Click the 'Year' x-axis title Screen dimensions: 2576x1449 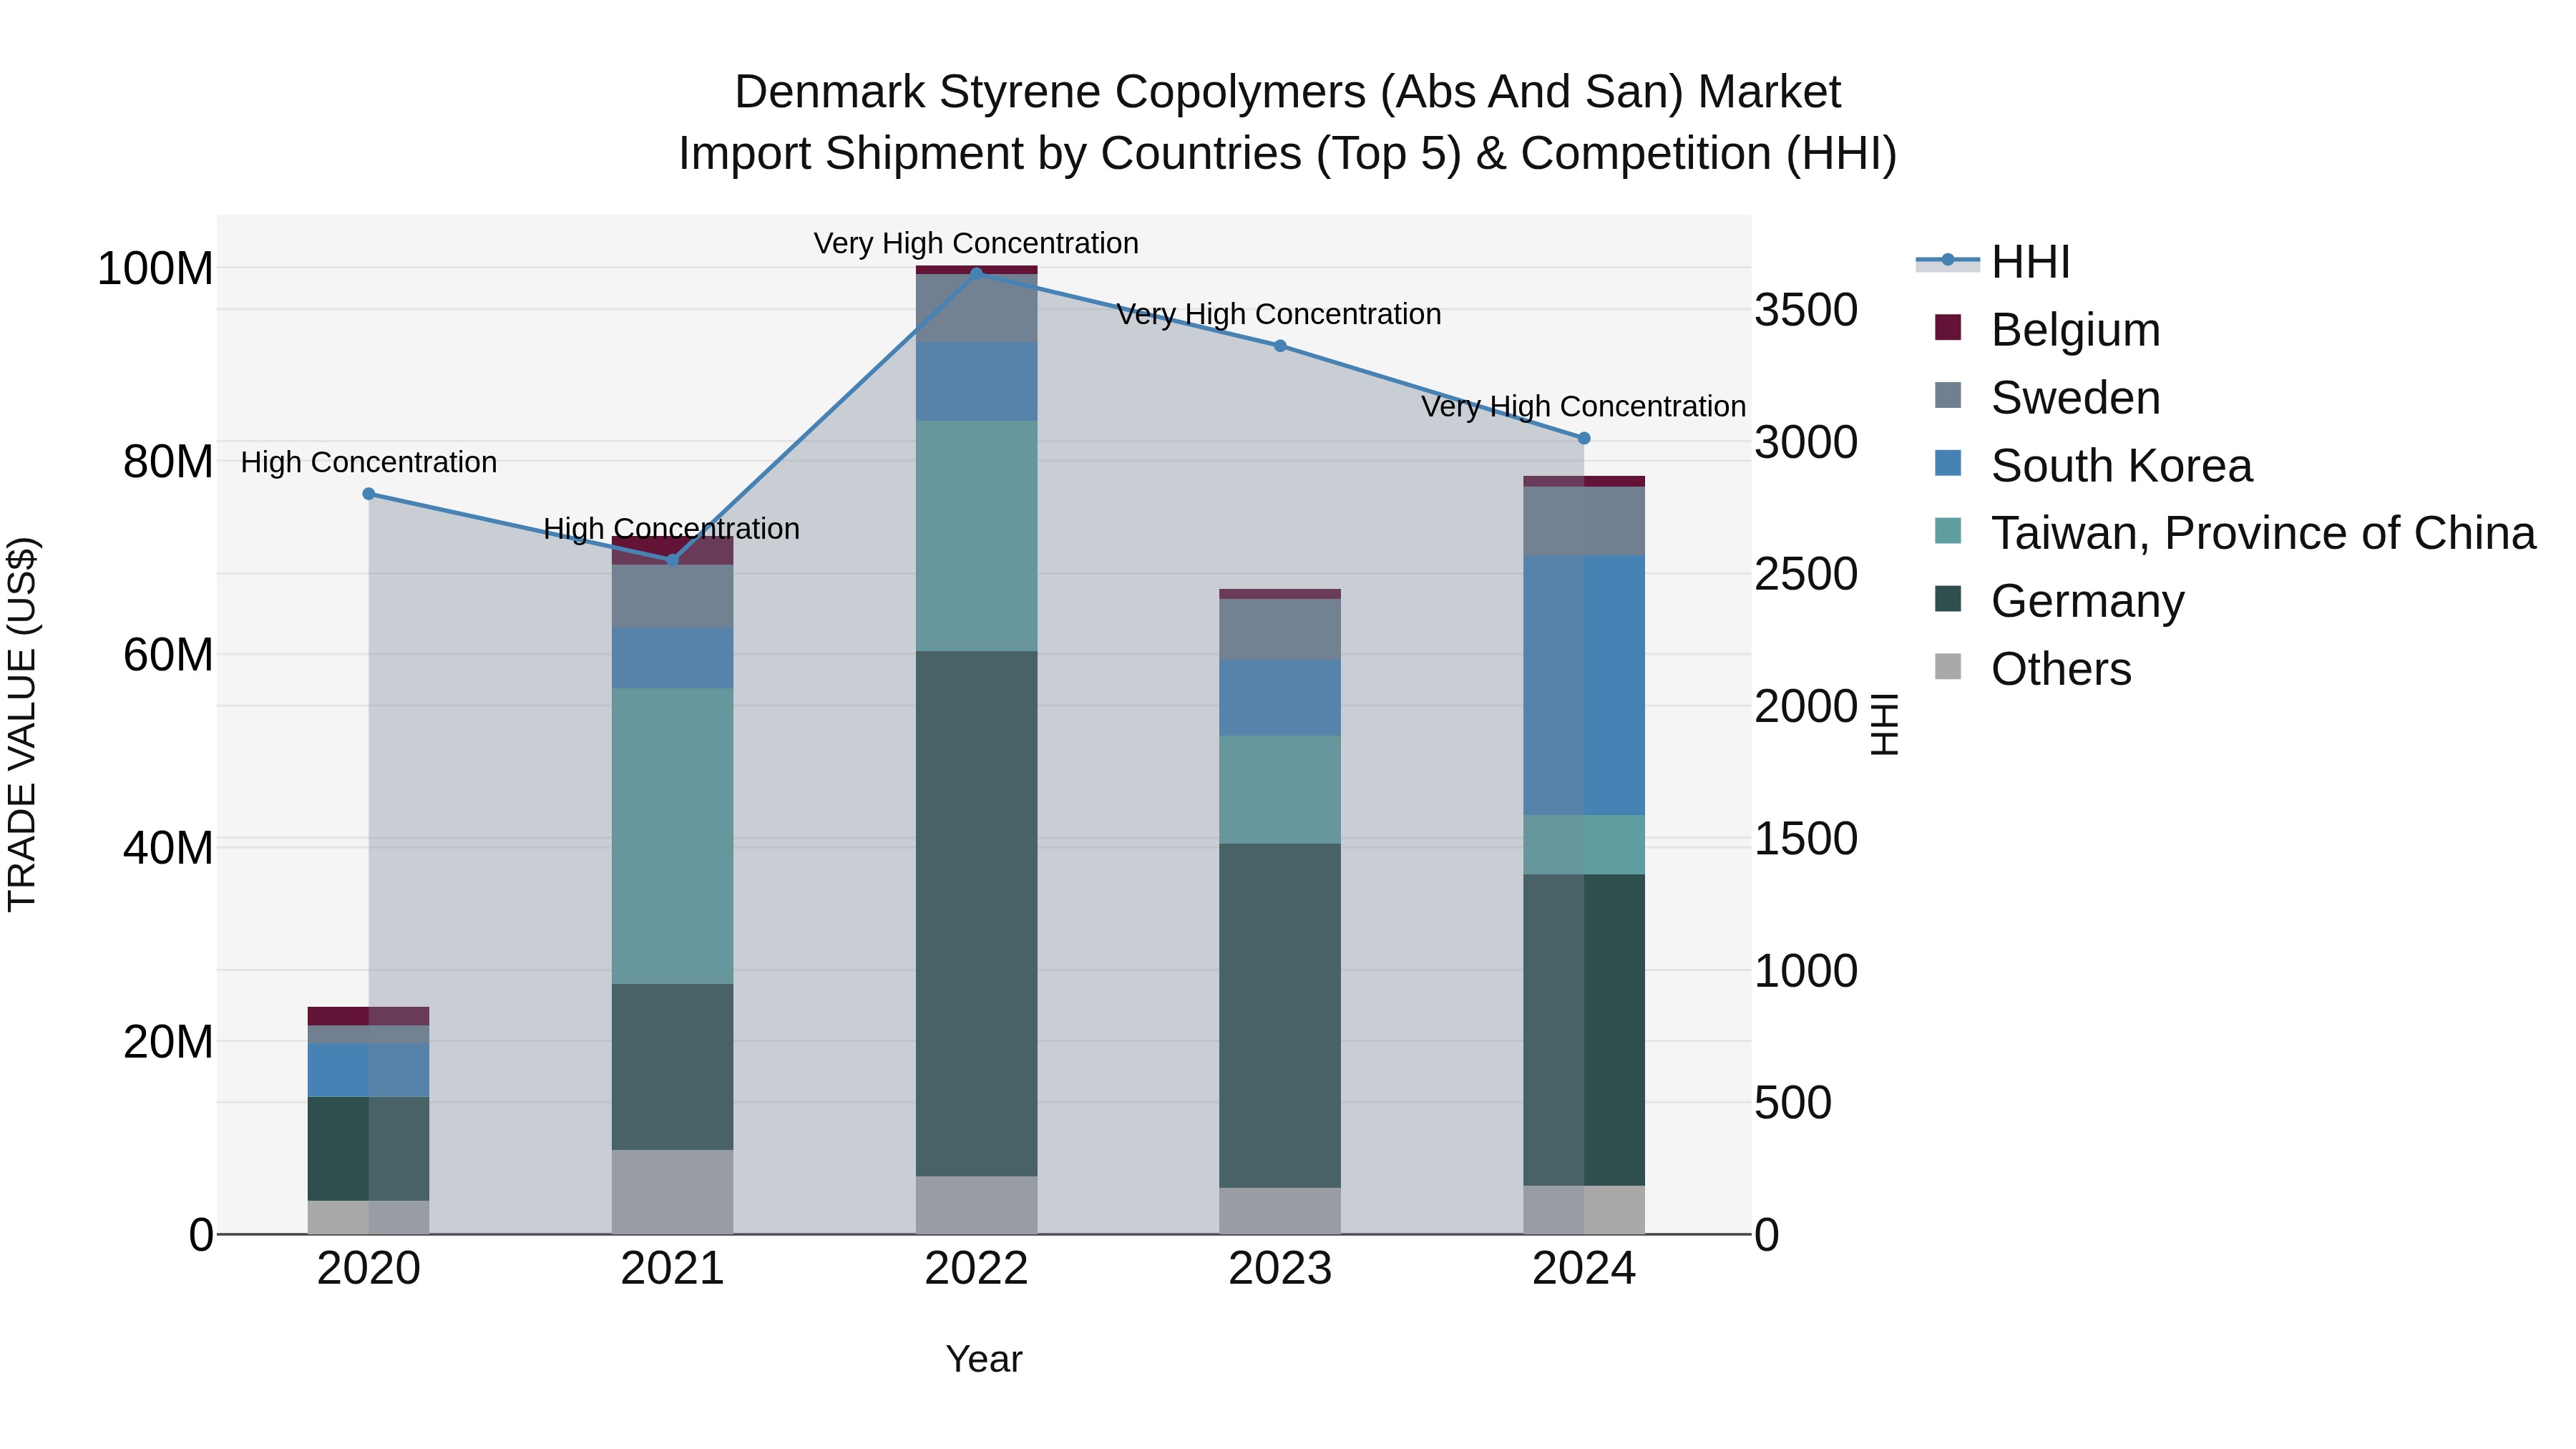(984, 1360)
